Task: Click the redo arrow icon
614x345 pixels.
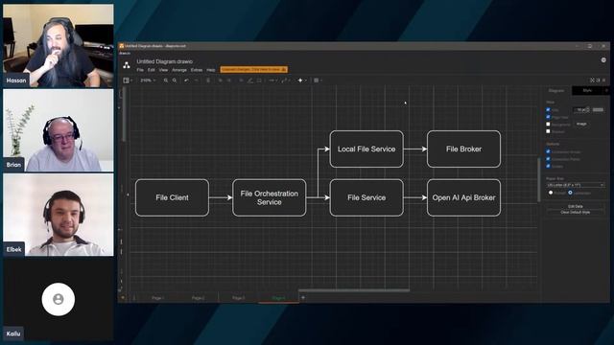Action: pyautogui.click(x=196, y=80)
